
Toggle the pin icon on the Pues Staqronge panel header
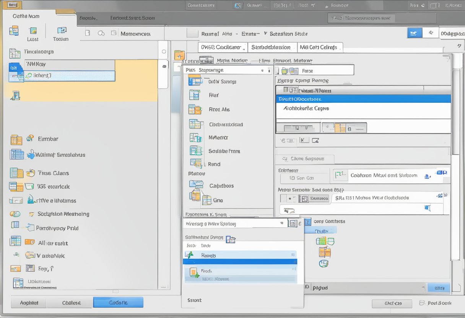269,70
